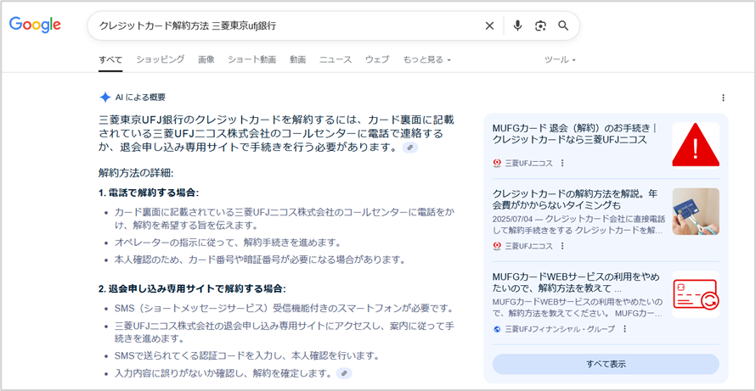Click the 三菱UFJフィナンシャル・グループ source name

[x=560, y=329]
